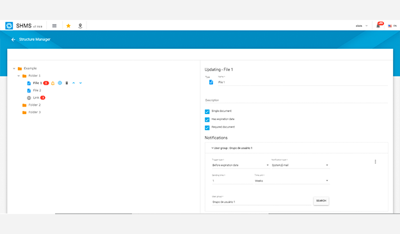Select the Link item in the tree
Viewport: 400px width, 234px height.
click(x=36, y=97)
